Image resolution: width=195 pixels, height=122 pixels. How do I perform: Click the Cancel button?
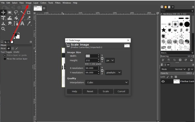click(x=121, y=91)
